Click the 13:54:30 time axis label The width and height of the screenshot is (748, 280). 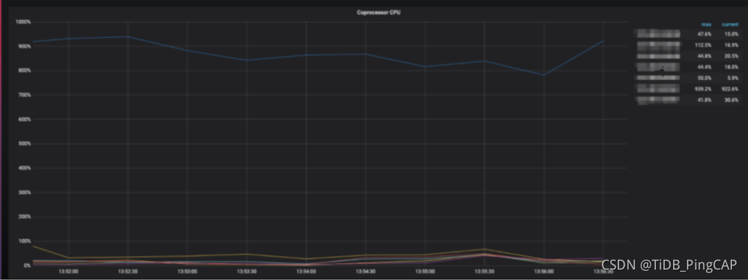tap(366, 272)
